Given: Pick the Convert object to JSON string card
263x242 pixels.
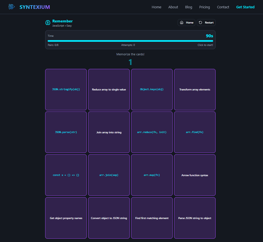Looking at the screenshot, I should tap(109, 218).
